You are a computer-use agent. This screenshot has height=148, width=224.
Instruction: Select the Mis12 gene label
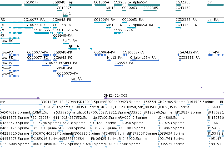pyautogui.click(x=111, y=8)
